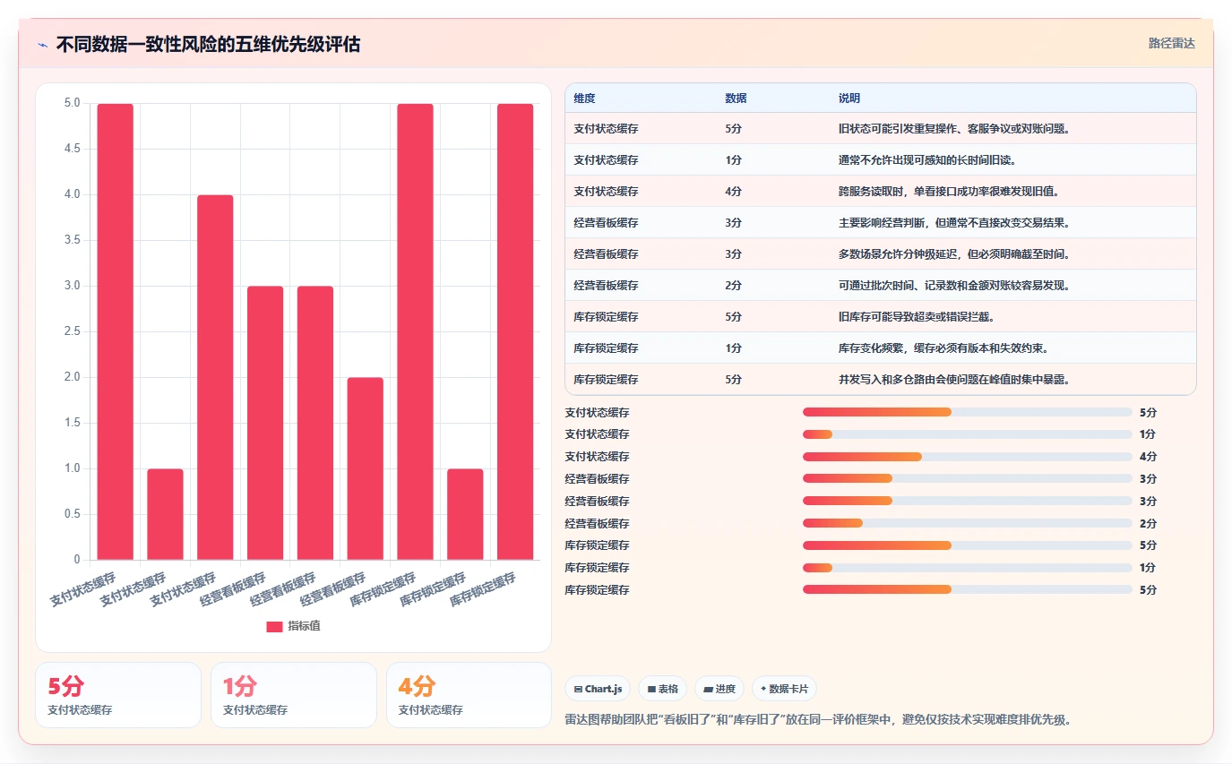Click the title 不同数据一致性风险的五维优先级评估

(x=208, y=44)
